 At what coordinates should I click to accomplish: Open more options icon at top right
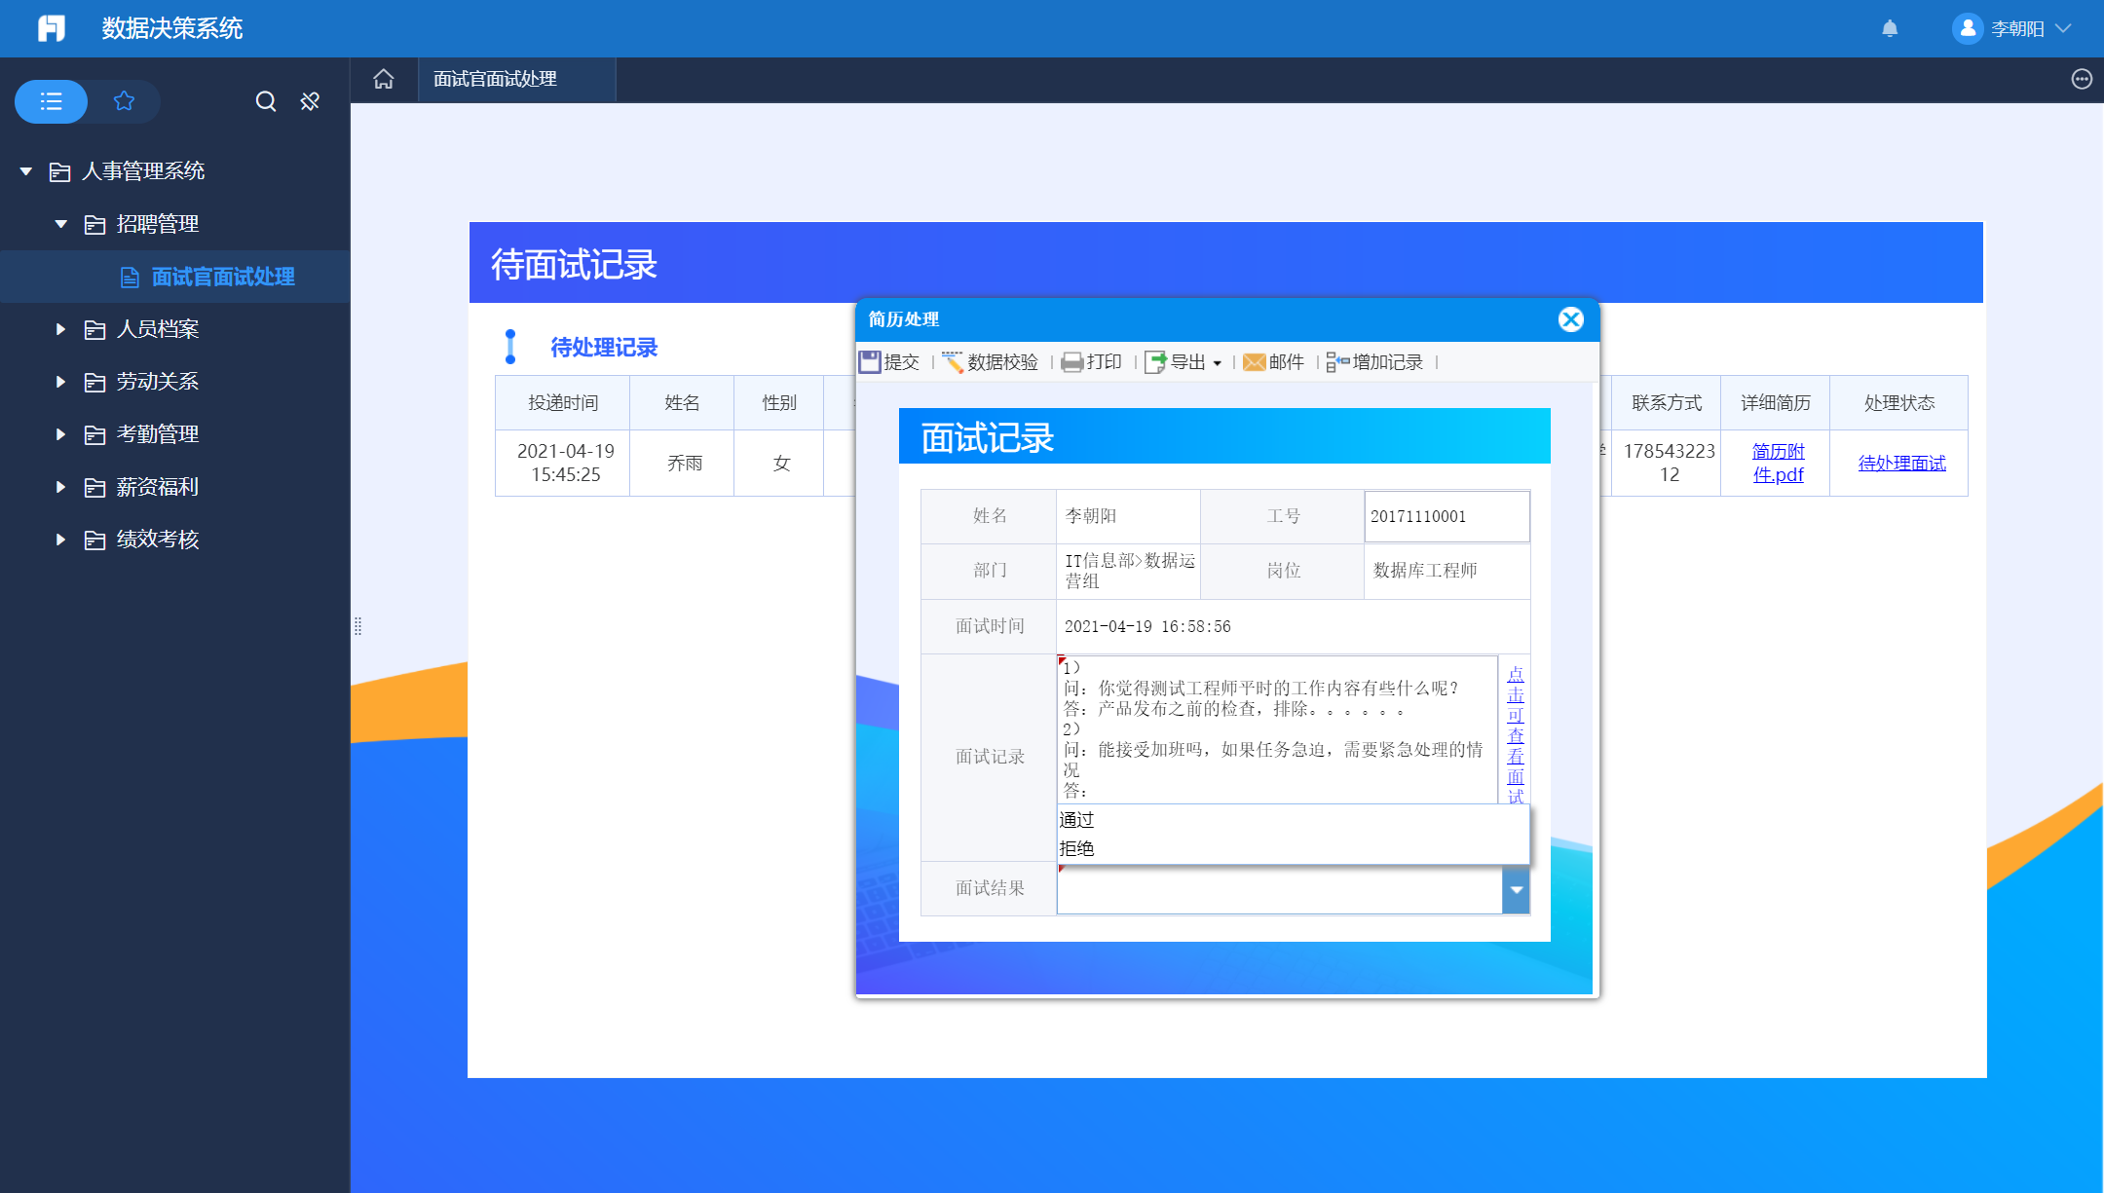coord(2082,79)
